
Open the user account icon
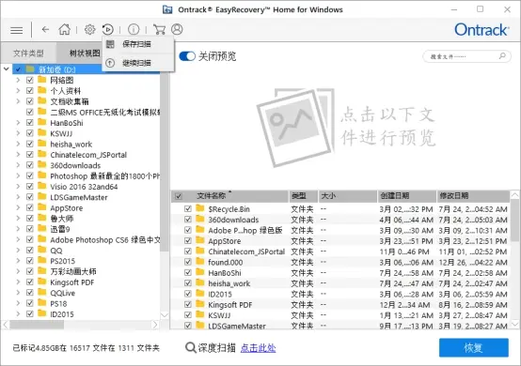click(177, 29)
